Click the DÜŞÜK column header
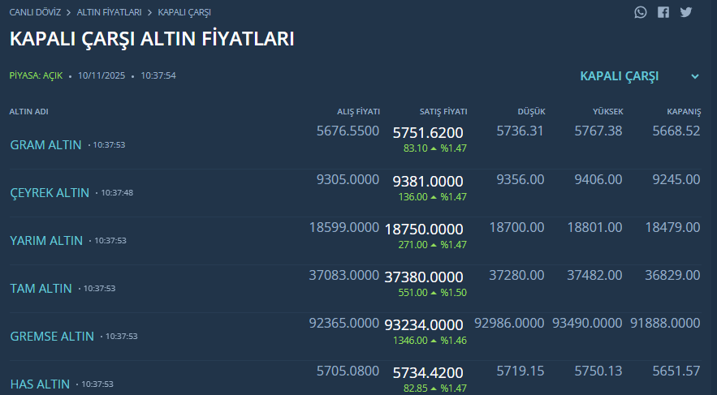The height and width of the screenshot is (395, 717). (x=531, y=111)
